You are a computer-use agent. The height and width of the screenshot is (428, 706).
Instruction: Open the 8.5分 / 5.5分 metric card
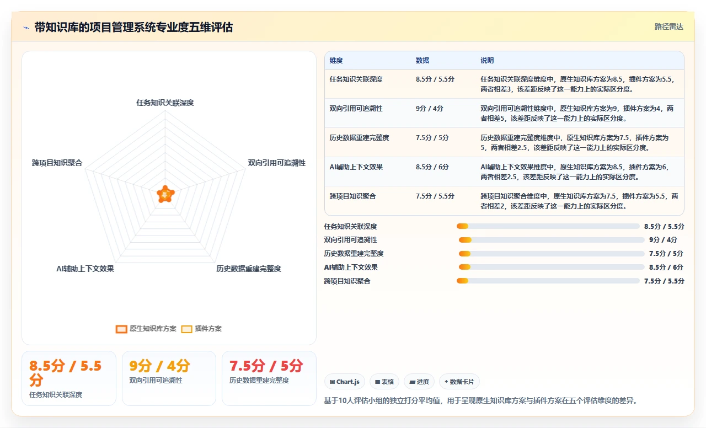tap(69, 378)
